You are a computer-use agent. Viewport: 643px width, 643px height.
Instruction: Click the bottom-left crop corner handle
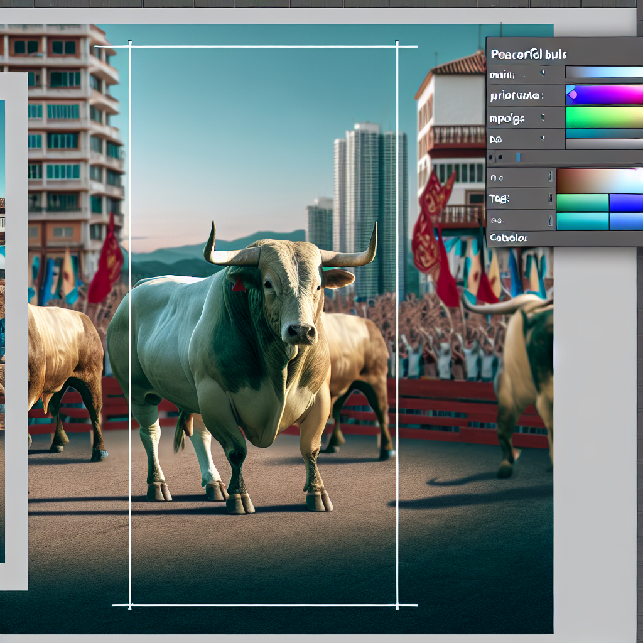tap(130, 605)
